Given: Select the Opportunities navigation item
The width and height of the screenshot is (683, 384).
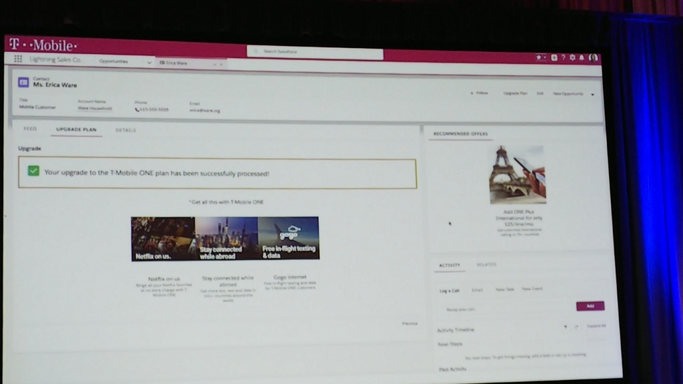Looking at the screenshot, I should [113, 61].
